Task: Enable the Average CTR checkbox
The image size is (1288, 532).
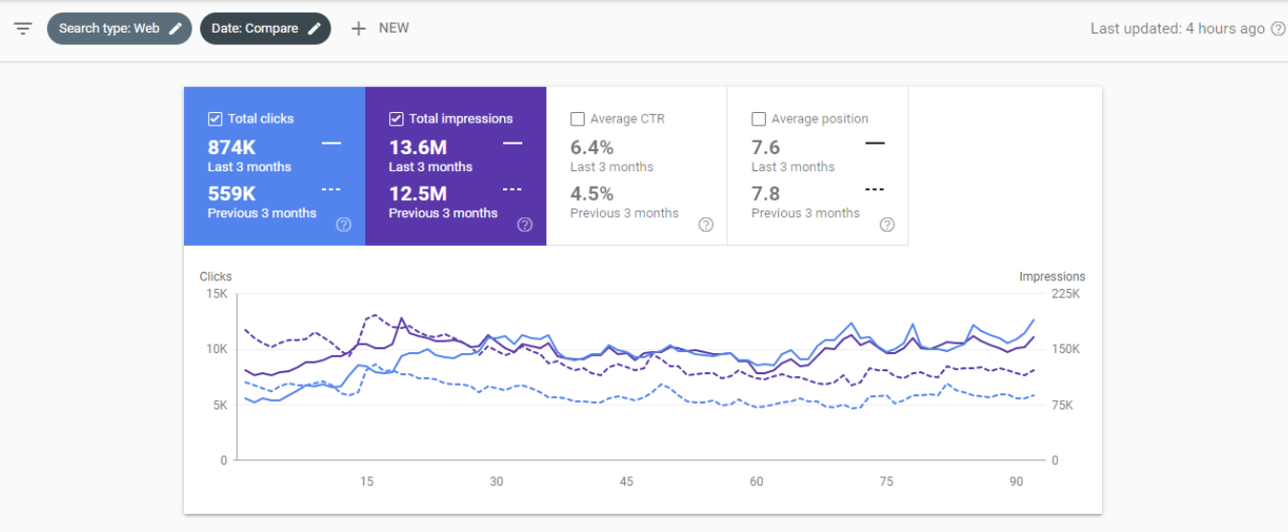Action: (x=578, y=119)
